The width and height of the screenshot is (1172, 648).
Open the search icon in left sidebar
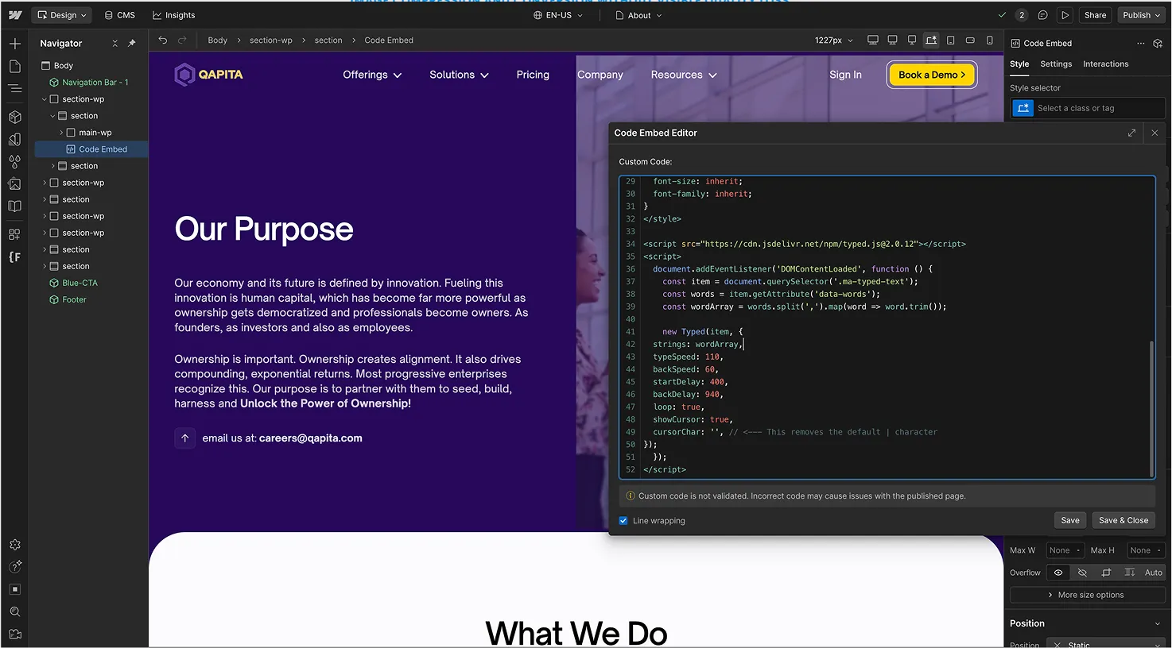tap(15, 611)
